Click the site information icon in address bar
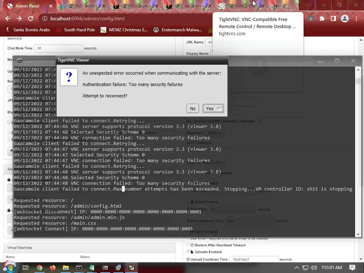 [44, 18]
